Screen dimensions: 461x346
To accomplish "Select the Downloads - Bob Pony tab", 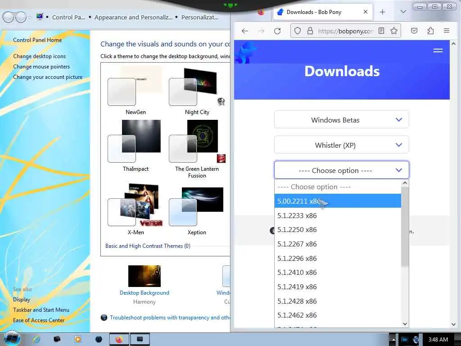I will (x=323, y=12).
